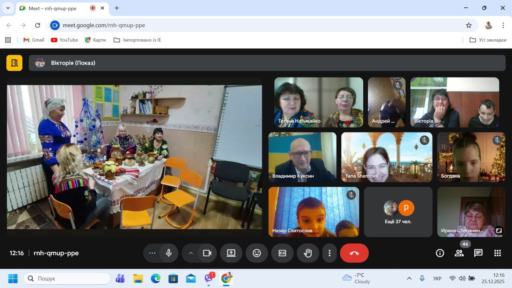Viewport: 512px width, 288px height.
Task: Toggle the microphone mute button
Action: coord(169,253)
